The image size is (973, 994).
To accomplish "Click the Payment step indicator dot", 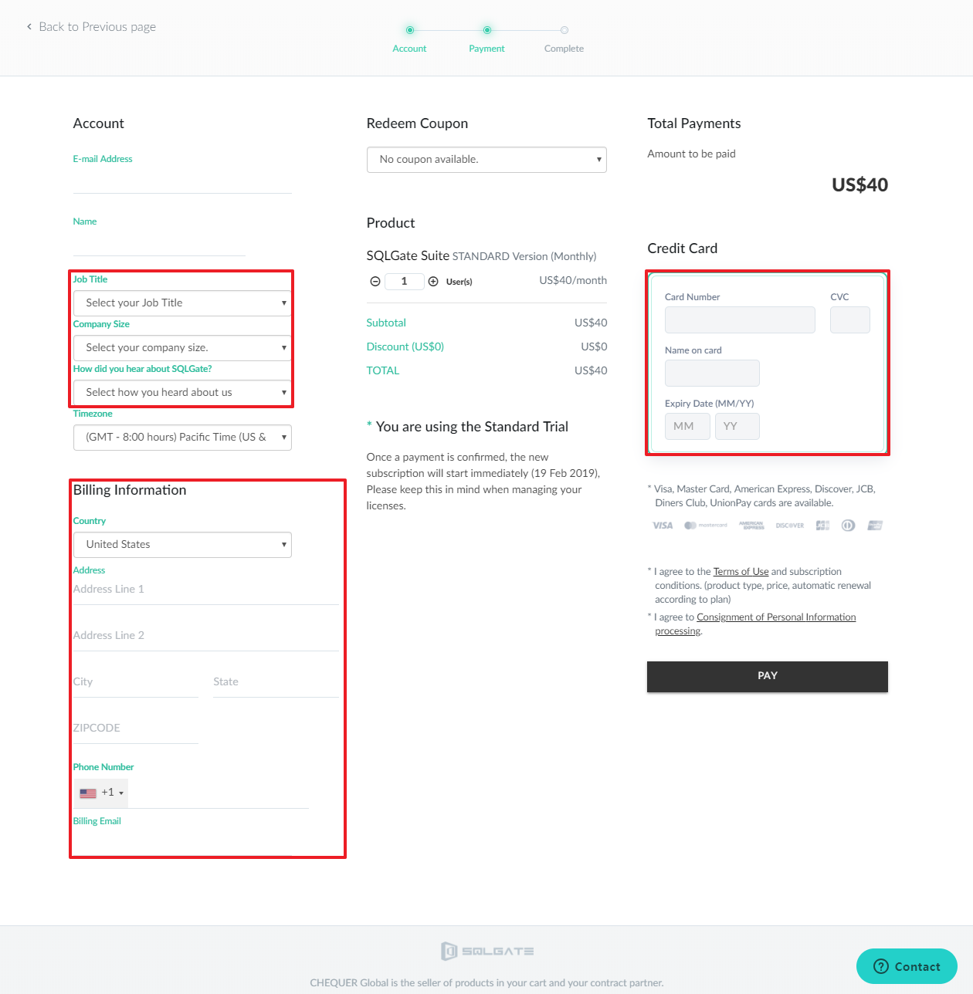I will tap(487, 30).
